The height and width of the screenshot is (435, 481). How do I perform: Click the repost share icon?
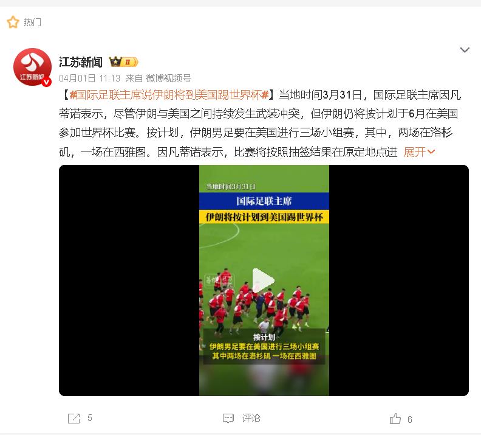tap(73, 419)
